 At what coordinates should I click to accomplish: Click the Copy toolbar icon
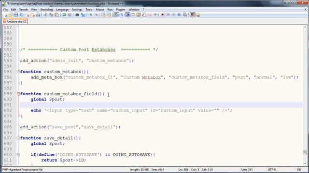click(x=51, y=15)
